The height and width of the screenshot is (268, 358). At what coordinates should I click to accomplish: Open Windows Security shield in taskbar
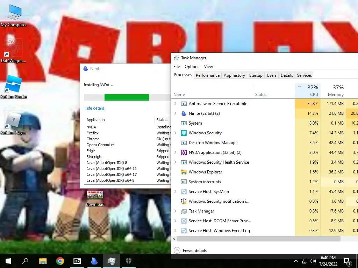click(x=129, y=261)
